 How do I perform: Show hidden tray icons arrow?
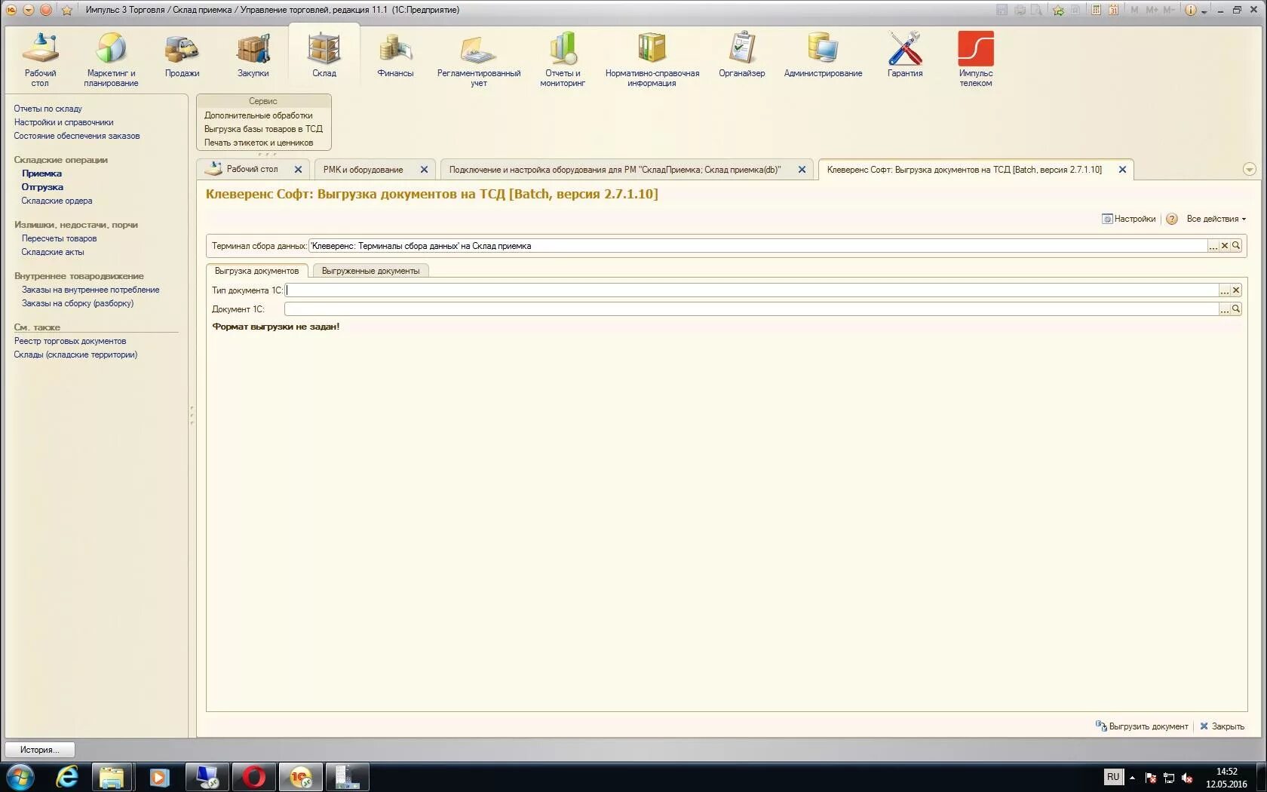click(x=1132, y=777)
